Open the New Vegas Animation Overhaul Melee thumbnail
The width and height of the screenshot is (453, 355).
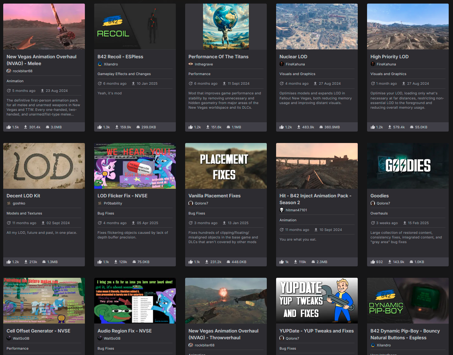pos(44,26)
